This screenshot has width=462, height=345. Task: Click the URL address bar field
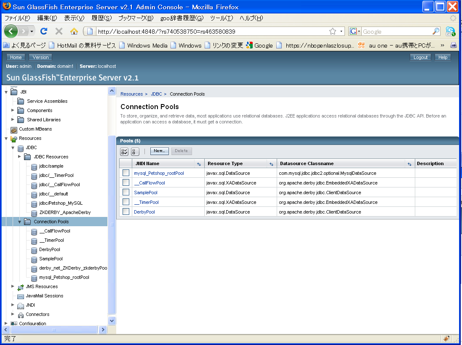click(212, 31)
